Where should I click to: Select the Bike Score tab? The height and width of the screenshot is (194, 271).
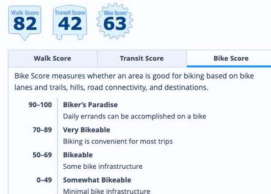(229, 59)
